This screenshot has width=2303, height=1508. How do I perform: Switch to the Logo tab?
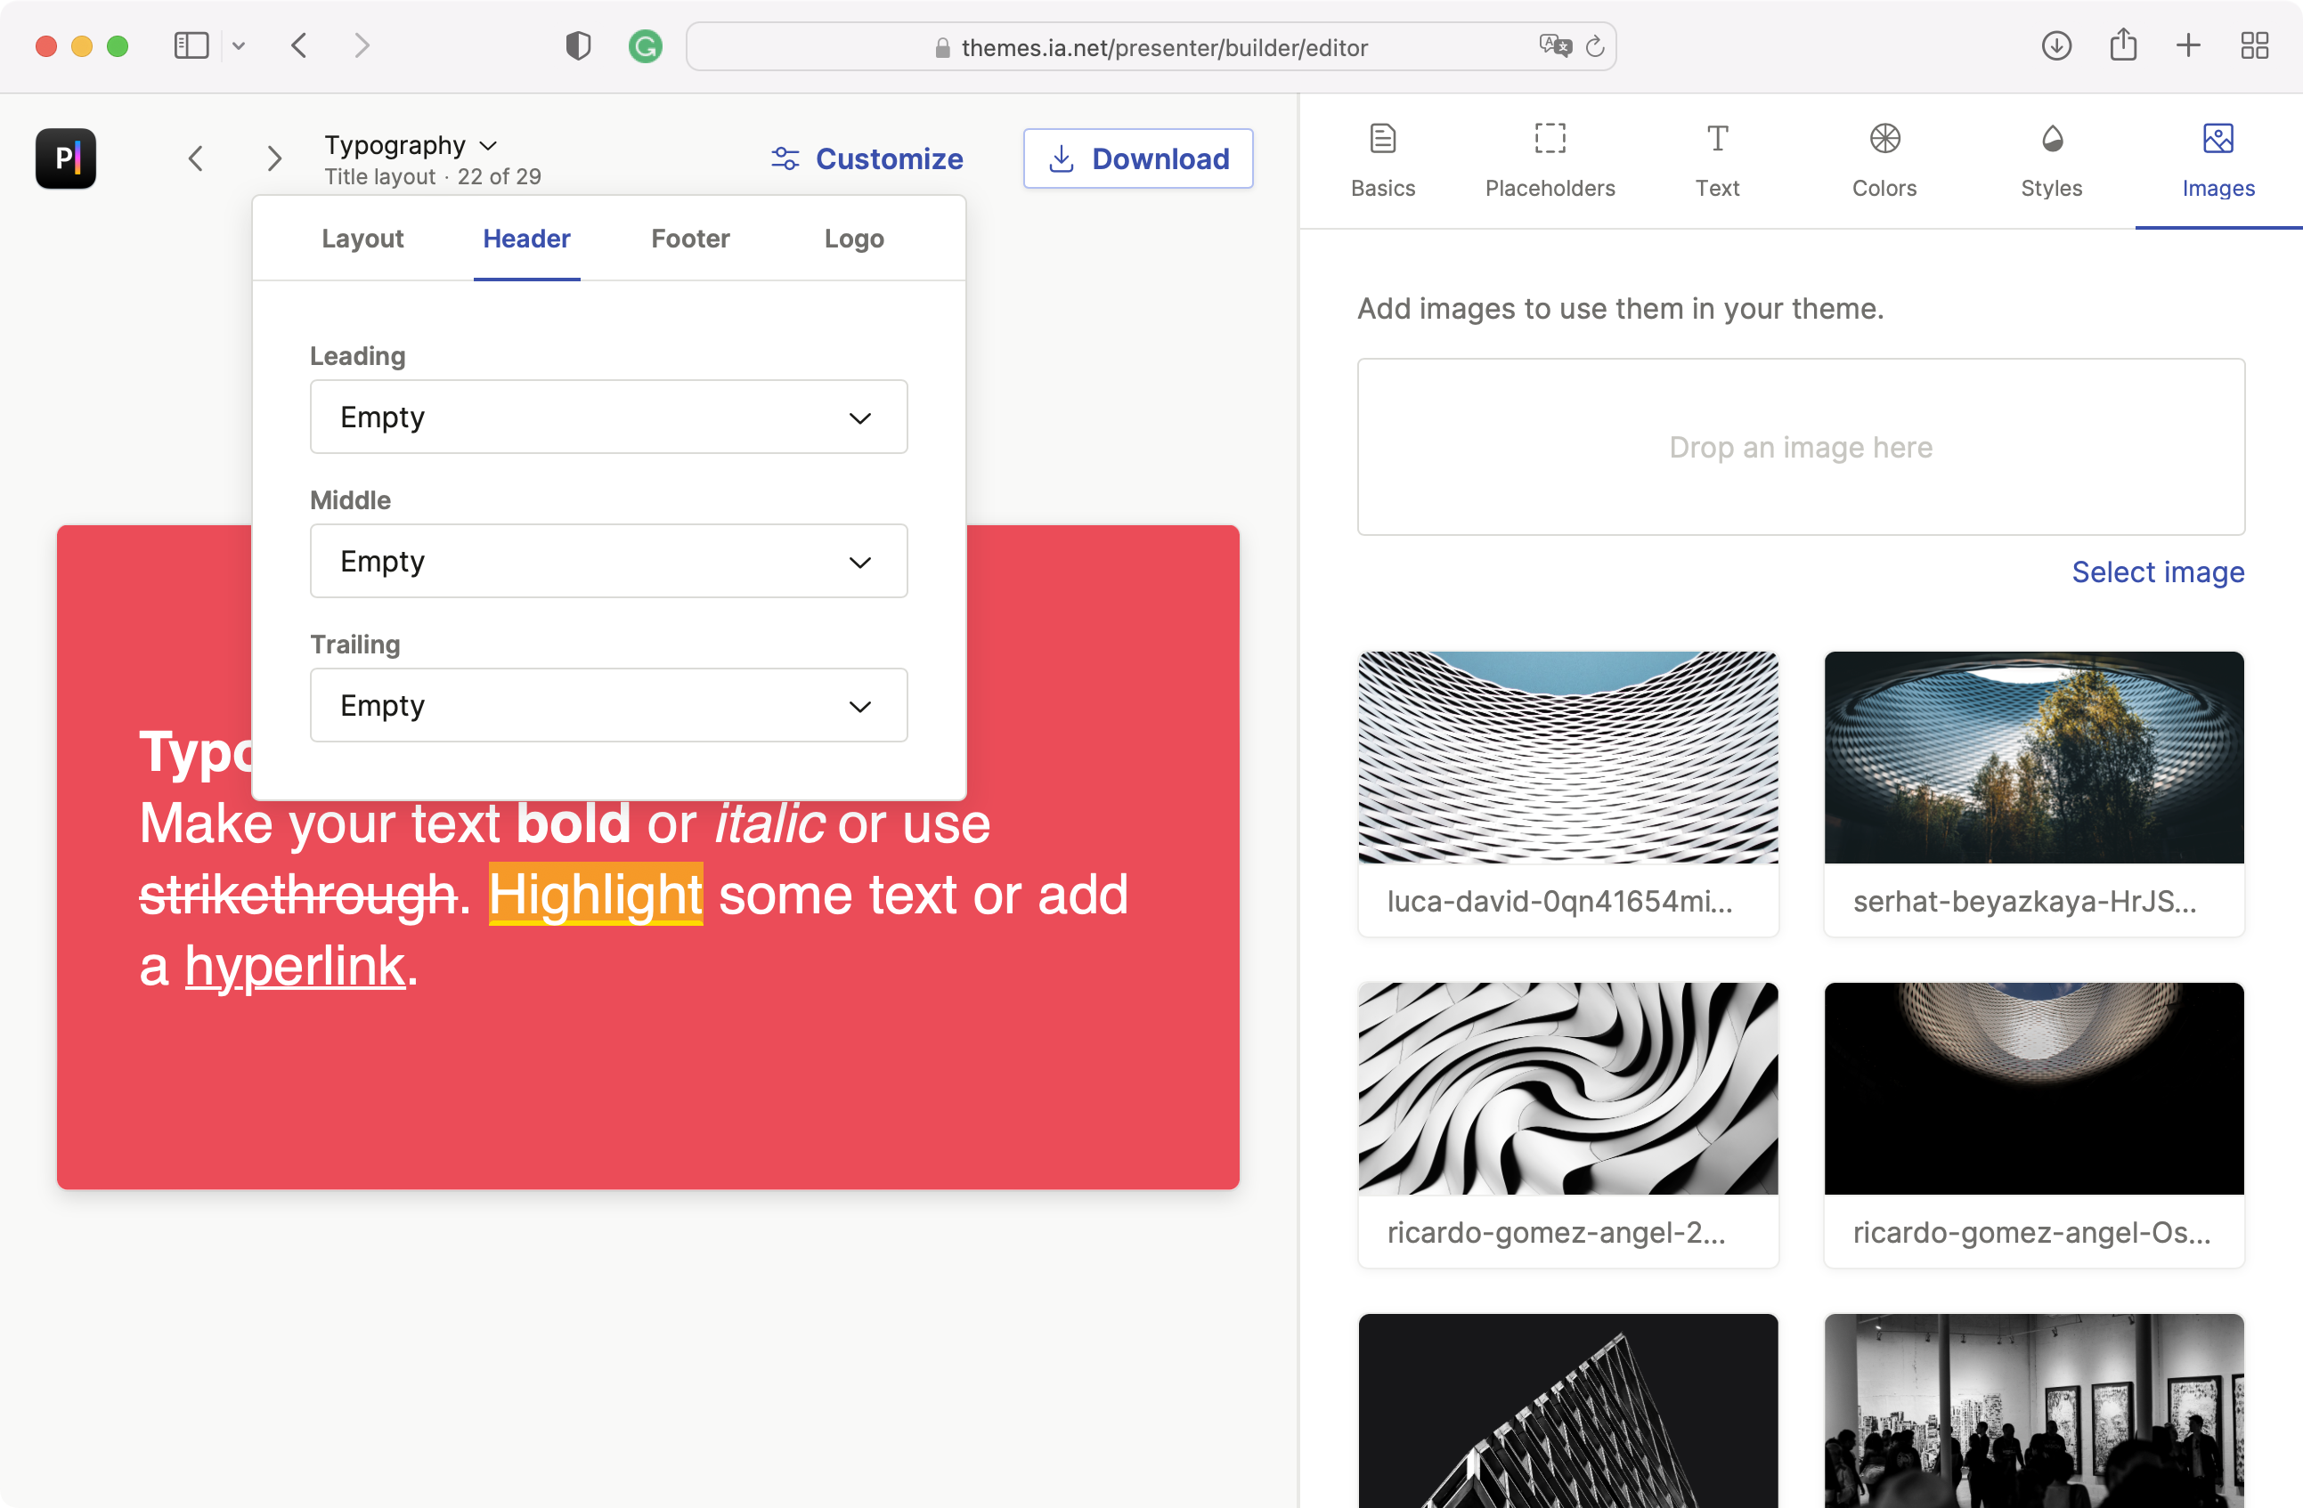tap(853, 239)
